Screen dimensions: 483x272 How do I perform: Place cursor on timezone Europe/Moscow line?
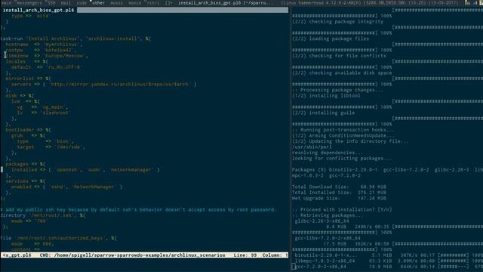pyautogui.click(x=47, y=56)
